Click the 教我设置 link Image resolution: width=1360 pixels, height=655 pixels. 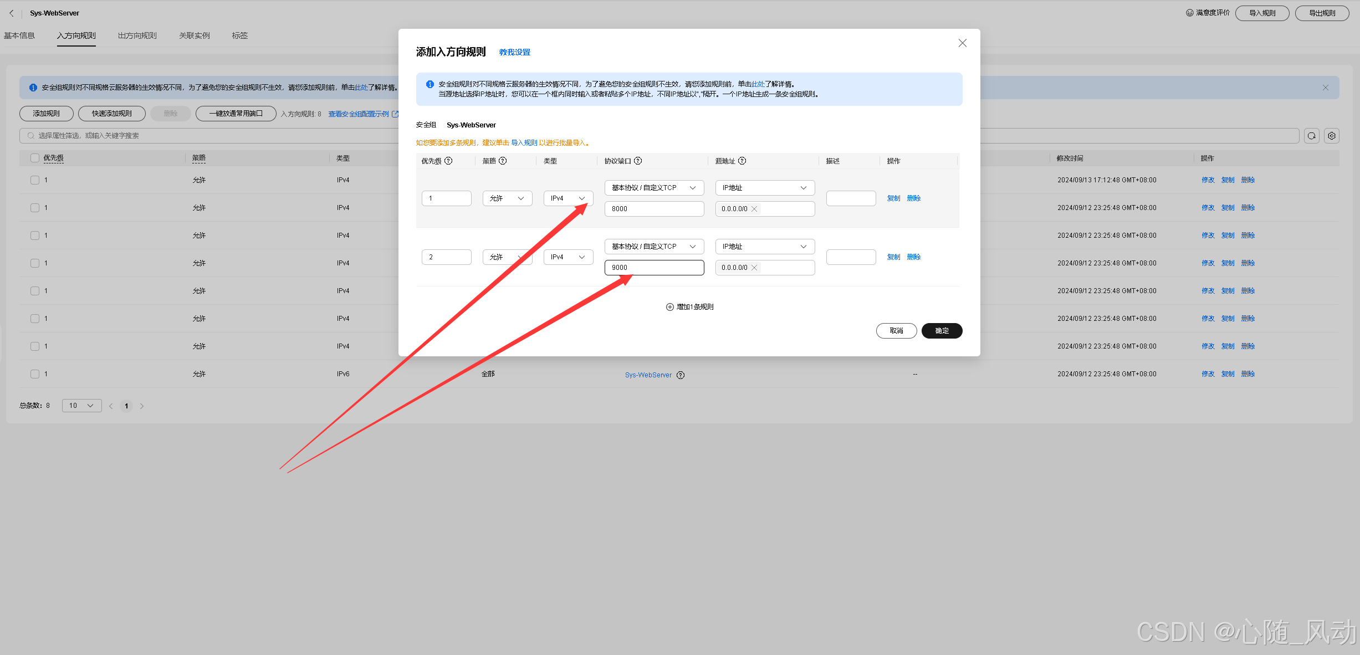(x=514, y=52)
